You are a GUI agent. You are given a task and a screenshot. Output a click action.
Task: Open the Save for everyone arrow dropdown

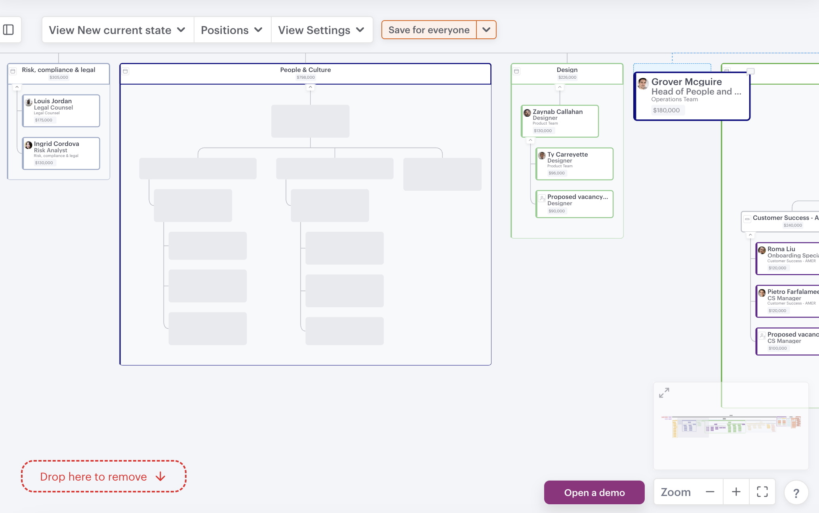pyautogui.click(x=486, y=30)
